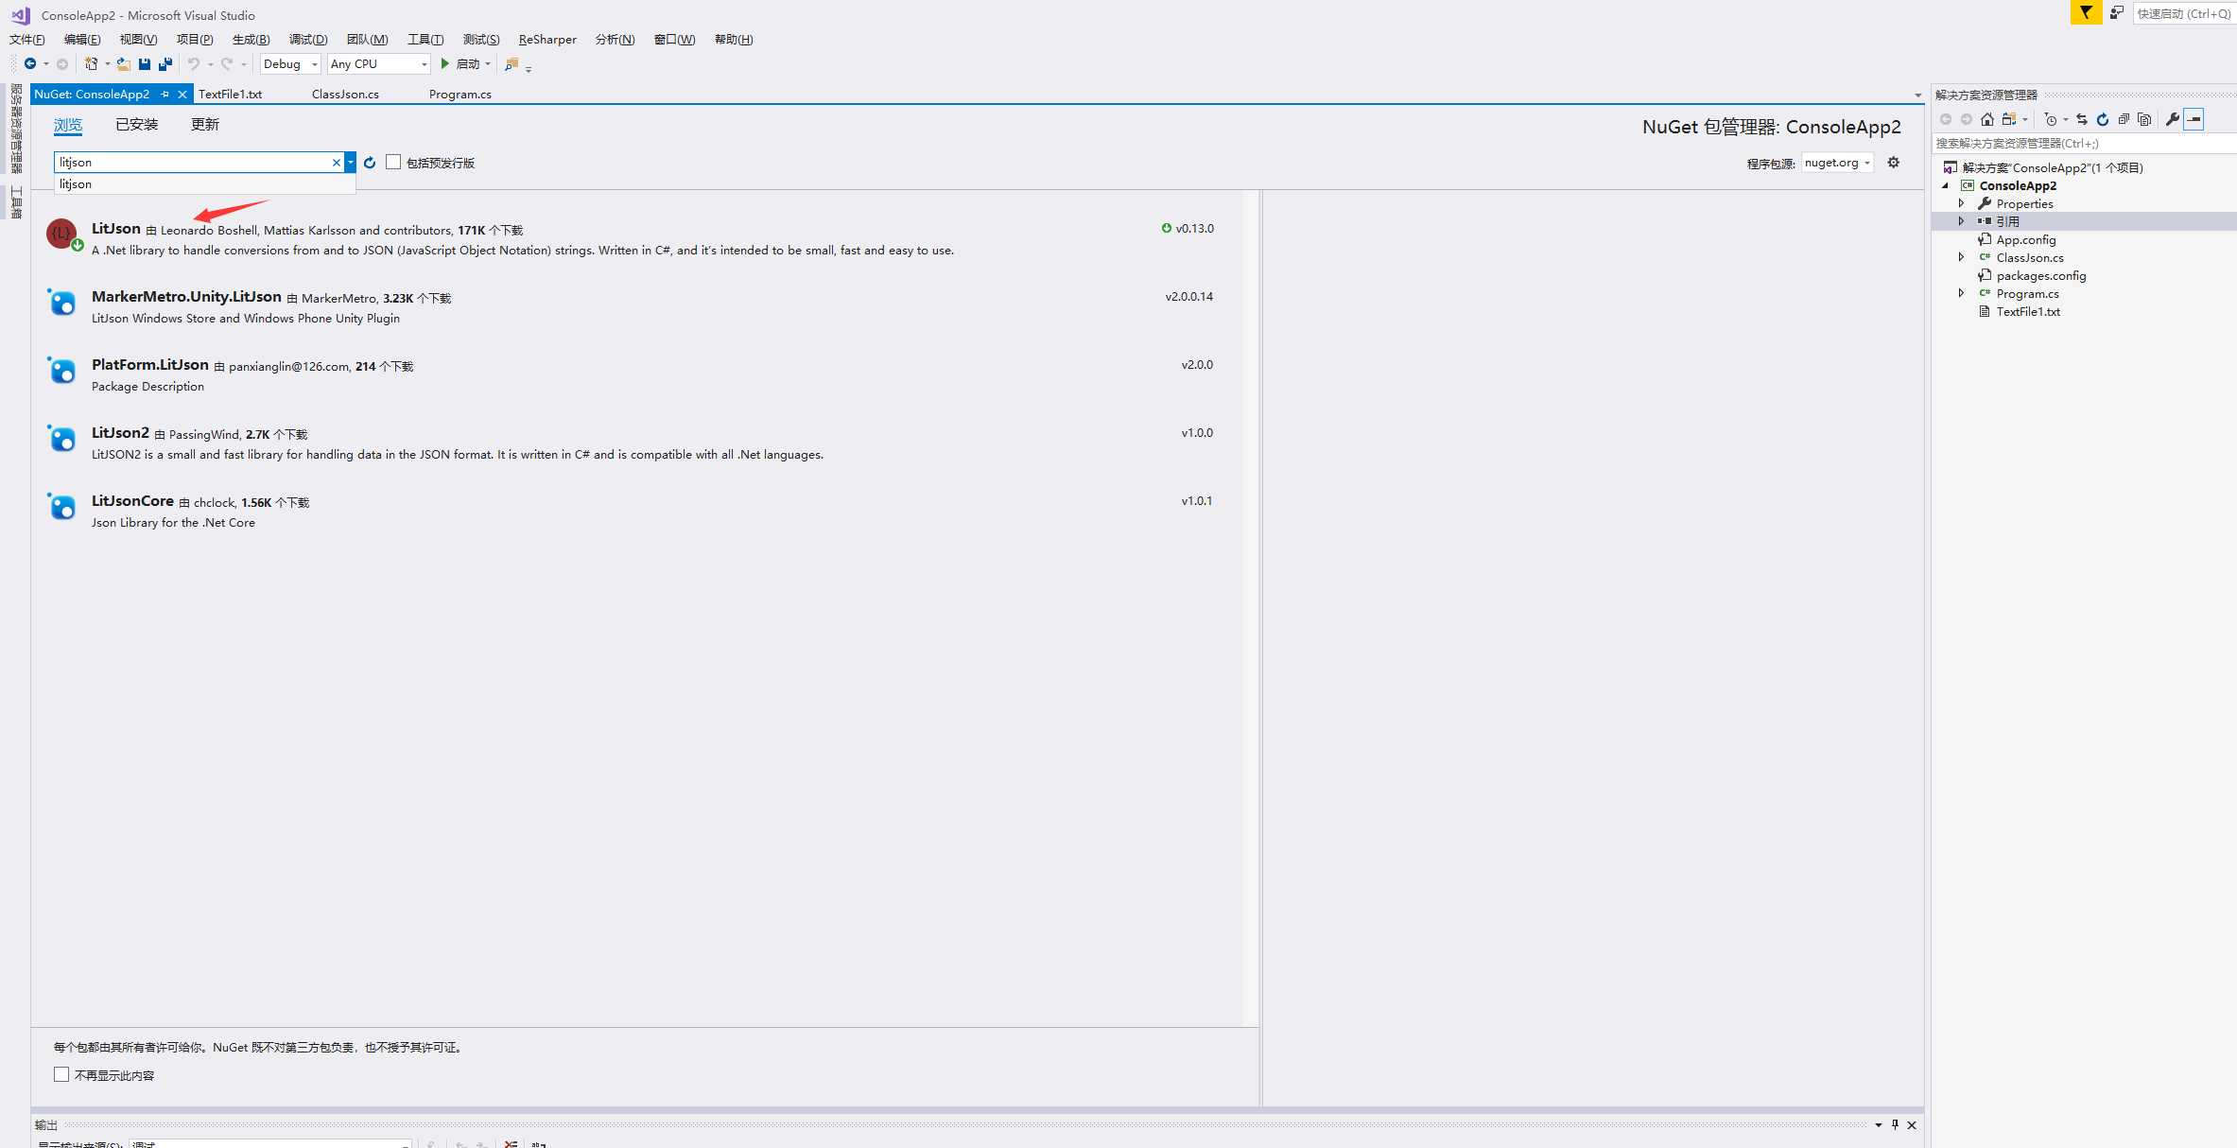
Task: Click the refresh icon next to search box
Action: (x=370, y=163)
